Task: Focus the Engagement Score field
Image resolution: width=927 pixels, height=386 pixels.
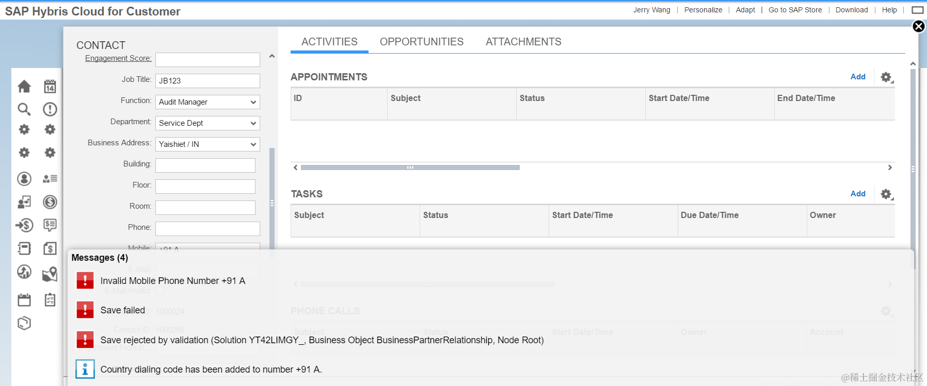Action: click(x=207, y=60)
